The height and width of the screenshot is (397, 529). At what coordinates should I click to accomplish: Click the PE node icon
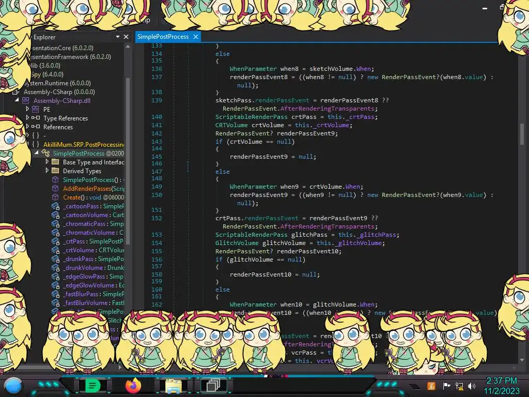pos(36,109)
